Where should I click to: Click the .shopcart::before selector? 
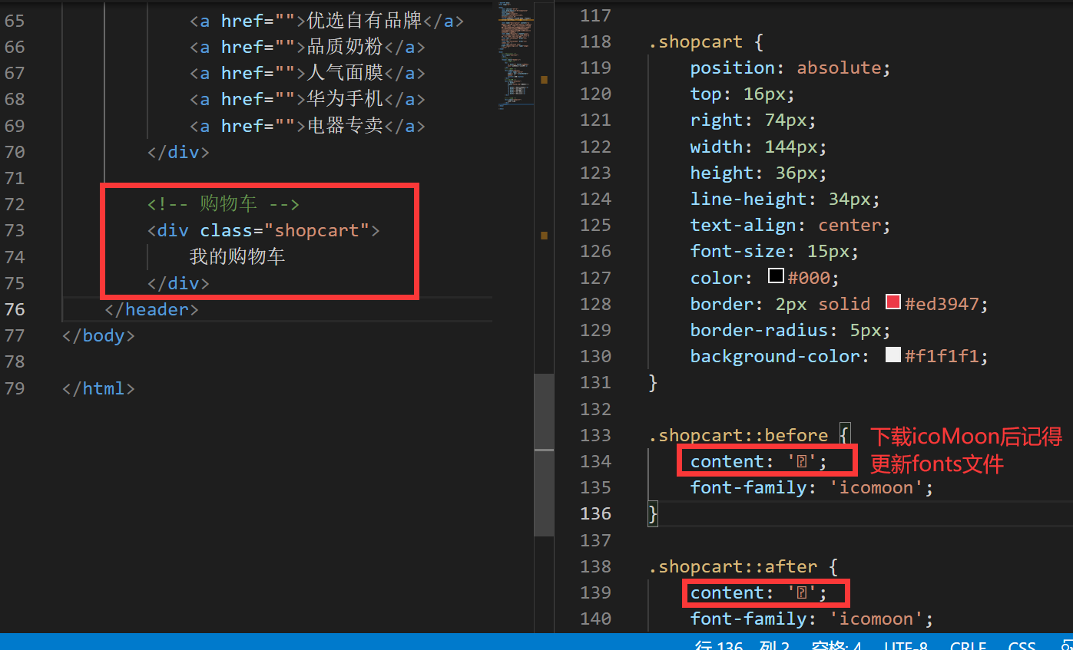point(738,435)
